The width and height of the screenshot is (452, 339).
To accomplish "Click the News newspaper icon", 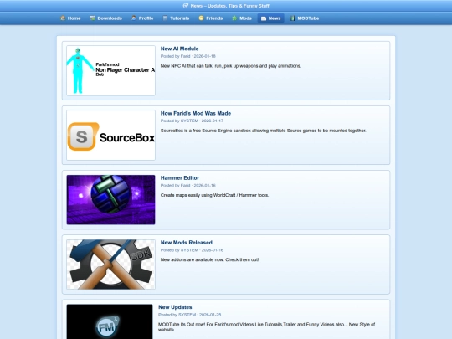I will pos(264,18).
